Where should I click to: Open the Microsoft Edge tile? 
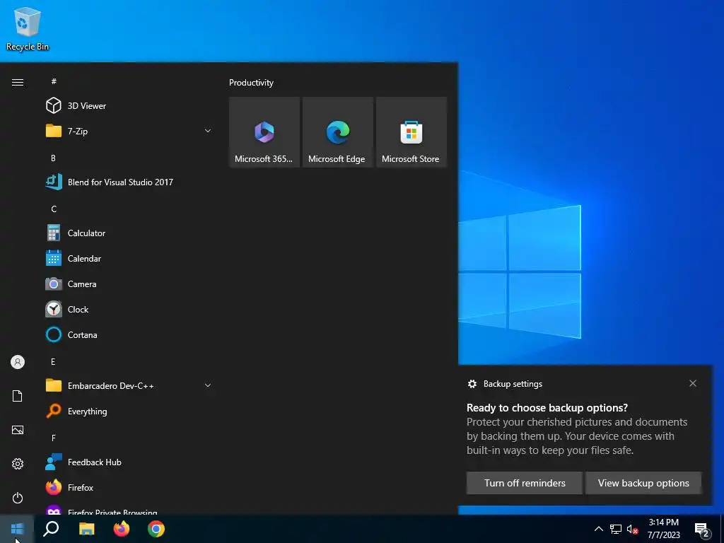tap(337, 132)
